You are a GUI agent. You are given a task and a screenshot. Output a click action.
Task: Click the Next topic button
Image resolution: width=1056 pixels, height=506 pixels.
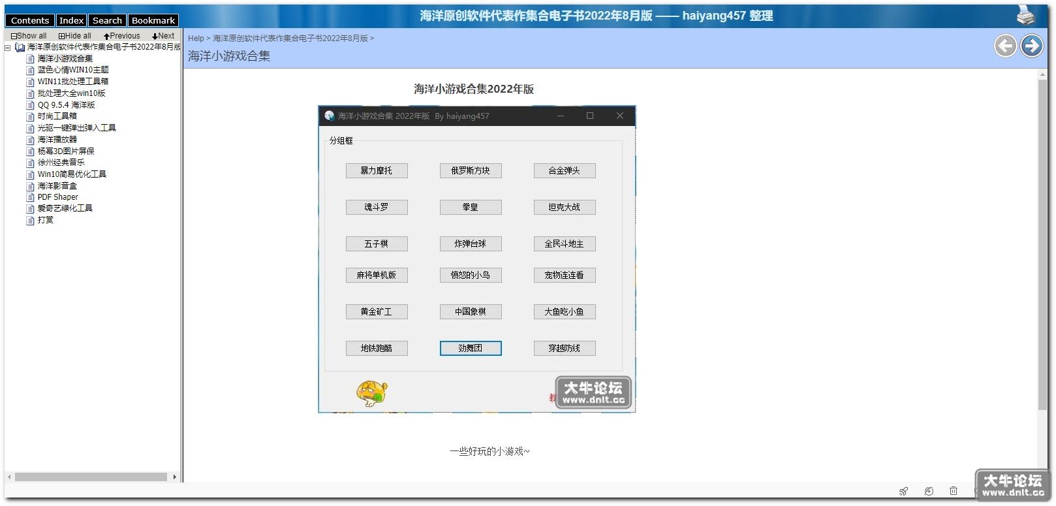point(163,36)
